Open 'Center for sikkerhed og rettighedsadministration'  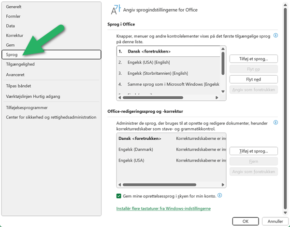[51, 117]
